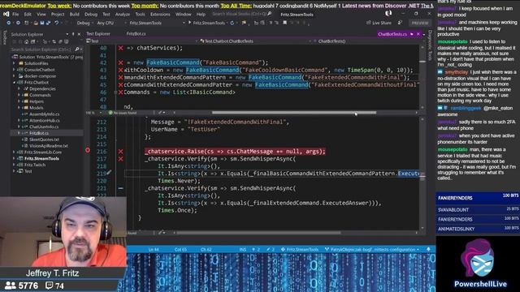
Task: Click the PREVIEW badge button
Action: pos(420,23)
